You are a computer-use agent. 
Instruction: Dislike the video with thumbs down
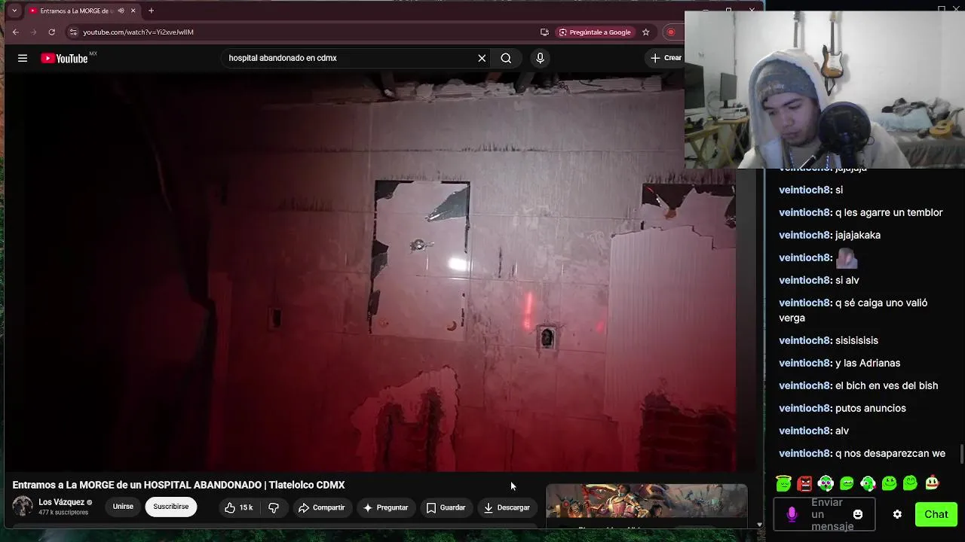pyautogui.click(x=274, y=507)
